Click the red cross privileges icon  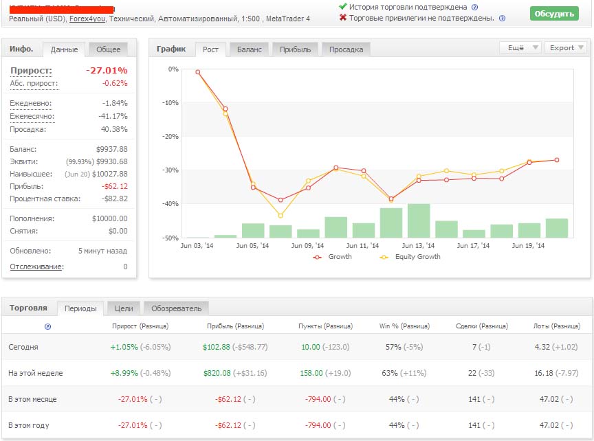(342, 18)
